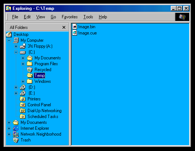
Task: Select the Internet Explorer icon in tree
Action: (x=16, y=128)
